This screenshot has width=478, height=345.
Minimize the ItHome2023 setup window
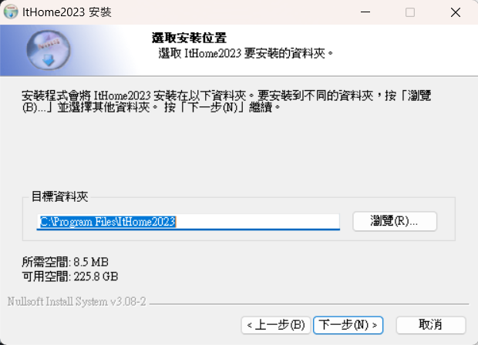(365, 12)
